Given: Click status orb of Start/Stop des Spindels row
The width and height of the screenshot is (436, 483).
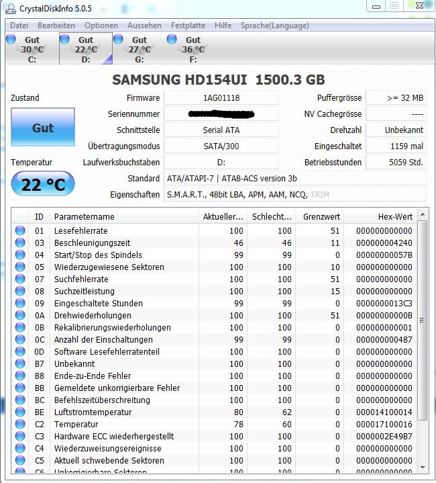Looking at the screenshot, I should [20, 255].
